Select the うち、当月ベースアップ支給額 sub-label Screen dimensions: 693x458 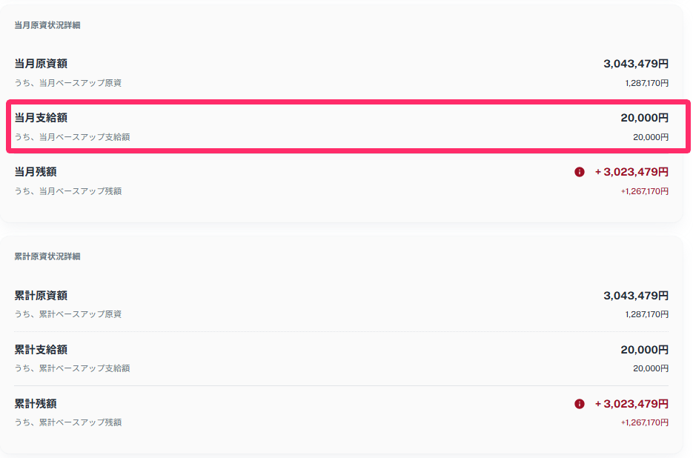72,137
